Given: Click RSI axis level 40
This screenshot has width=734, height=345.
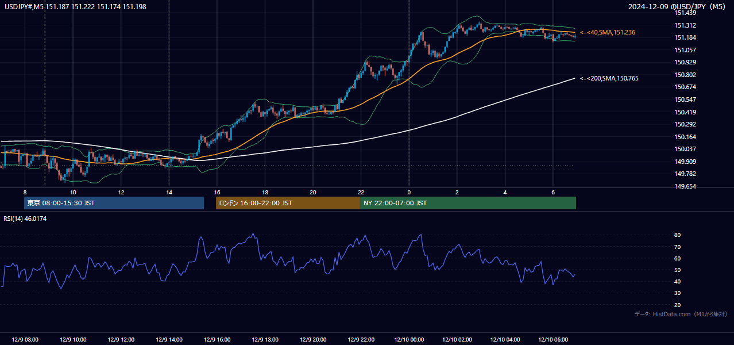Looking at the screenshot, I should [x=678, y=282].
